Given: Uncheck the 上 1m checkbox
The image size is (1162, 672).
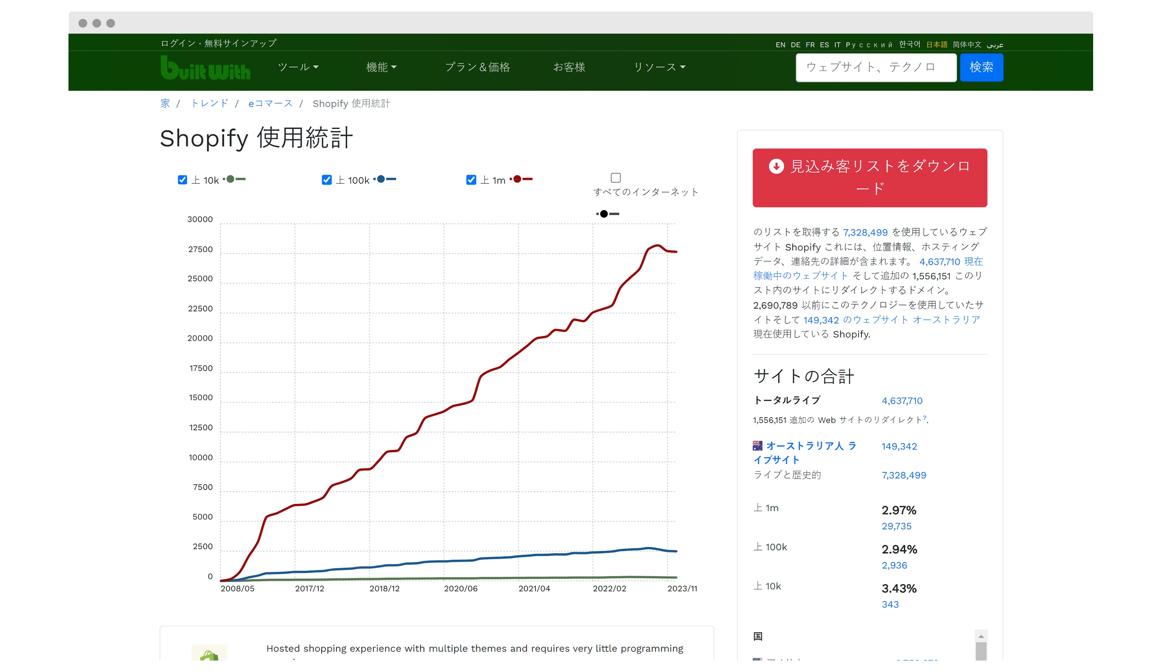Looking at the screenshot, I should tap(471, 180).
